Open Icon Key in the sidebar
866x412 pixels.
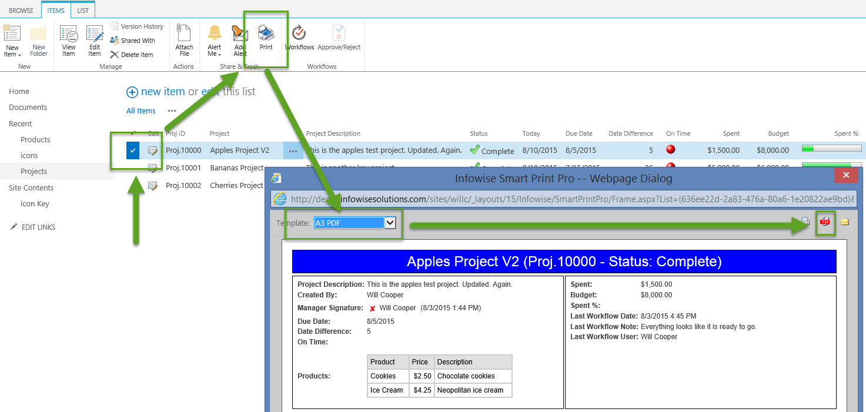35,204
